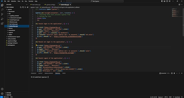The height and width of the screenshot is (98, 184).
Task: Customize layout from the title bar icon
Action: (x=170, y=1)
